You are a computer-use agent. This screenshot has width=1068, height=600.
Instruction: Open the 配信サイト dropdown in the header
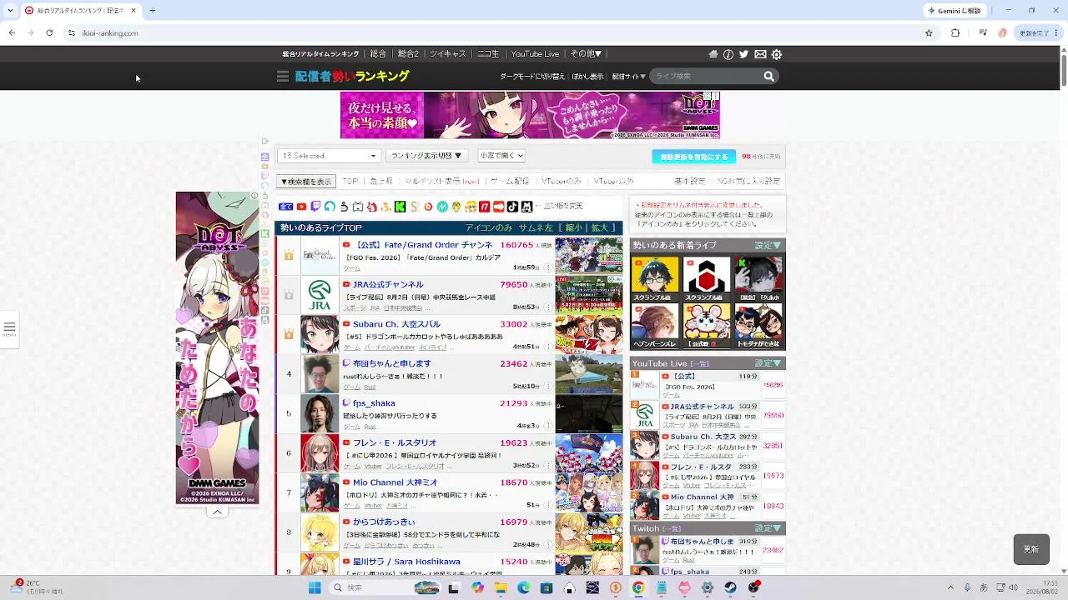[628, 77]
